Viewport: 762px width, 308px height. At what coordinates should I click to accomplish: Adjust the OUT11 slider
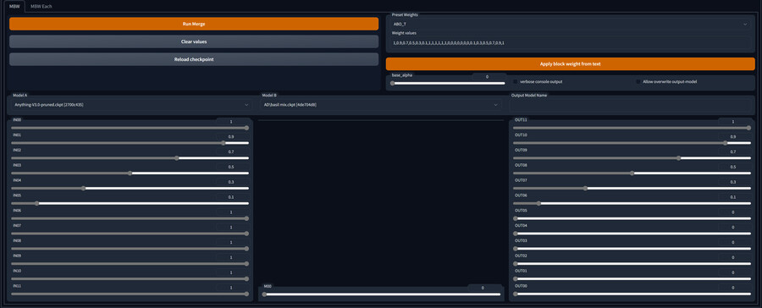pos(632,128)
